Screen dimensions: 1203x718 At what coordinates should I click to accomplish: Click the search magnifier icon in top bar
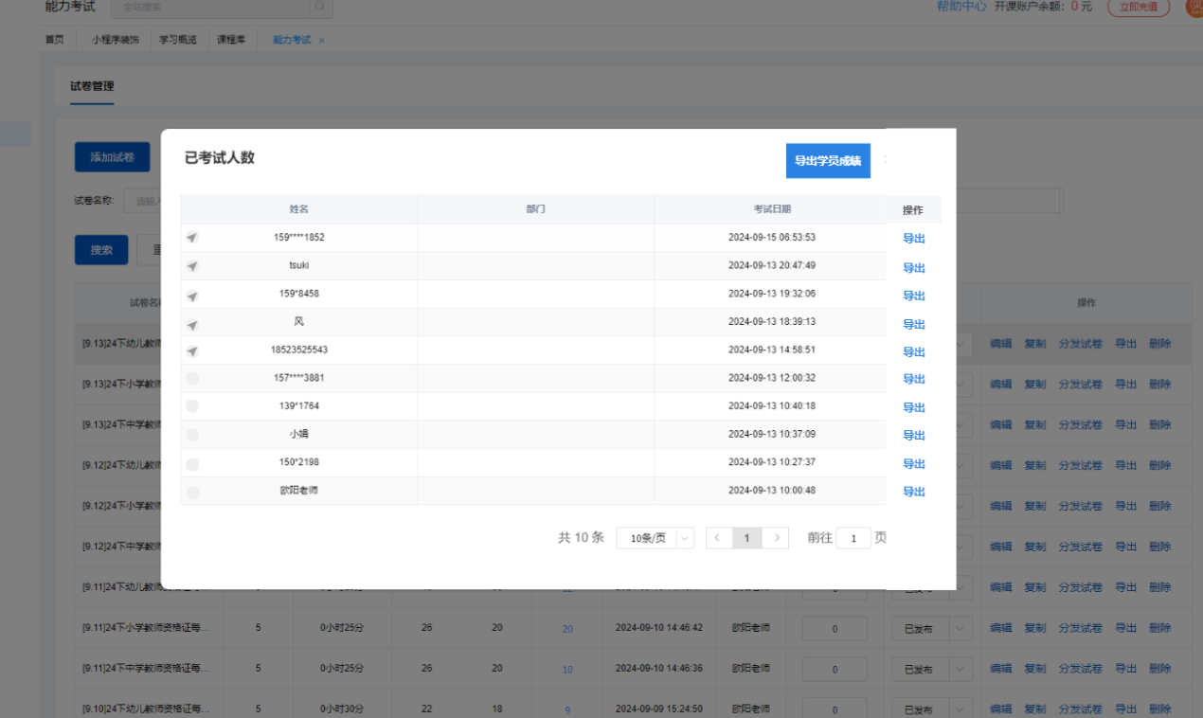(321, 7)
